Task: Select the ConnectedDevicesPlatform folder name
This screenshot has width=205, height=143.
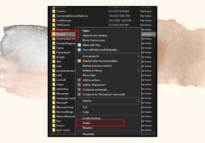Action: 72,16
